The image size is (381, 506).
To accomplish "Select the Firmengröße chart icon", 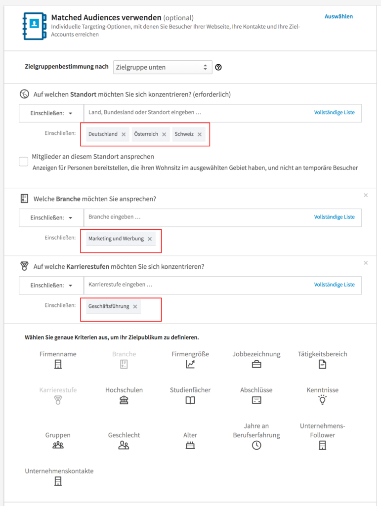I will [x=190, y=364].
